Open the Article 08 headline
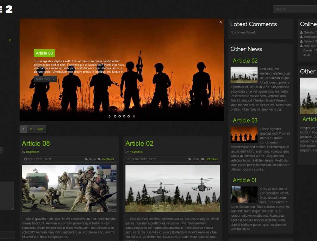This screenshot has width=317, height=241. click(36, 143)
